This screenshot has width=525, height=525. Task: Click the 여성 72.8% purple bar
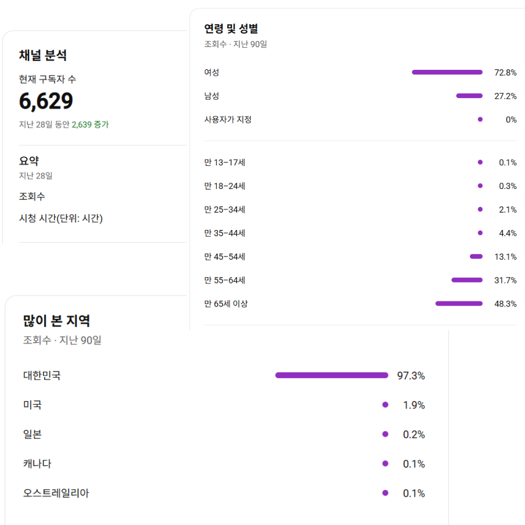tap(447, 72)
